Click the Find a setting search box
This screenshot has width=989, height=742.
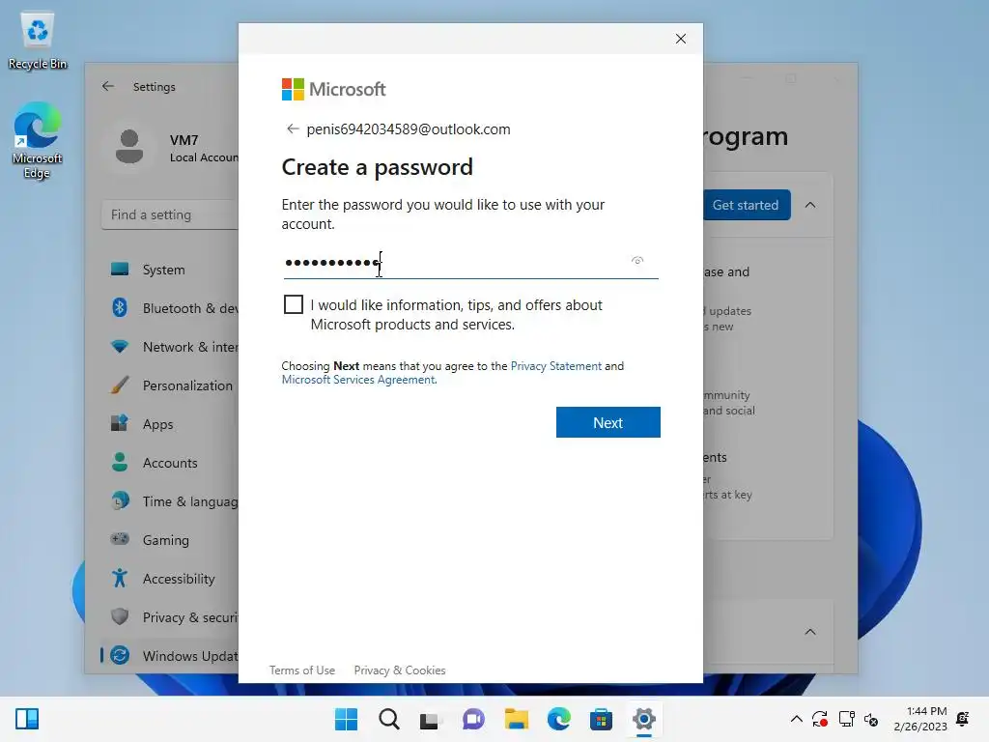click(170, 214)
